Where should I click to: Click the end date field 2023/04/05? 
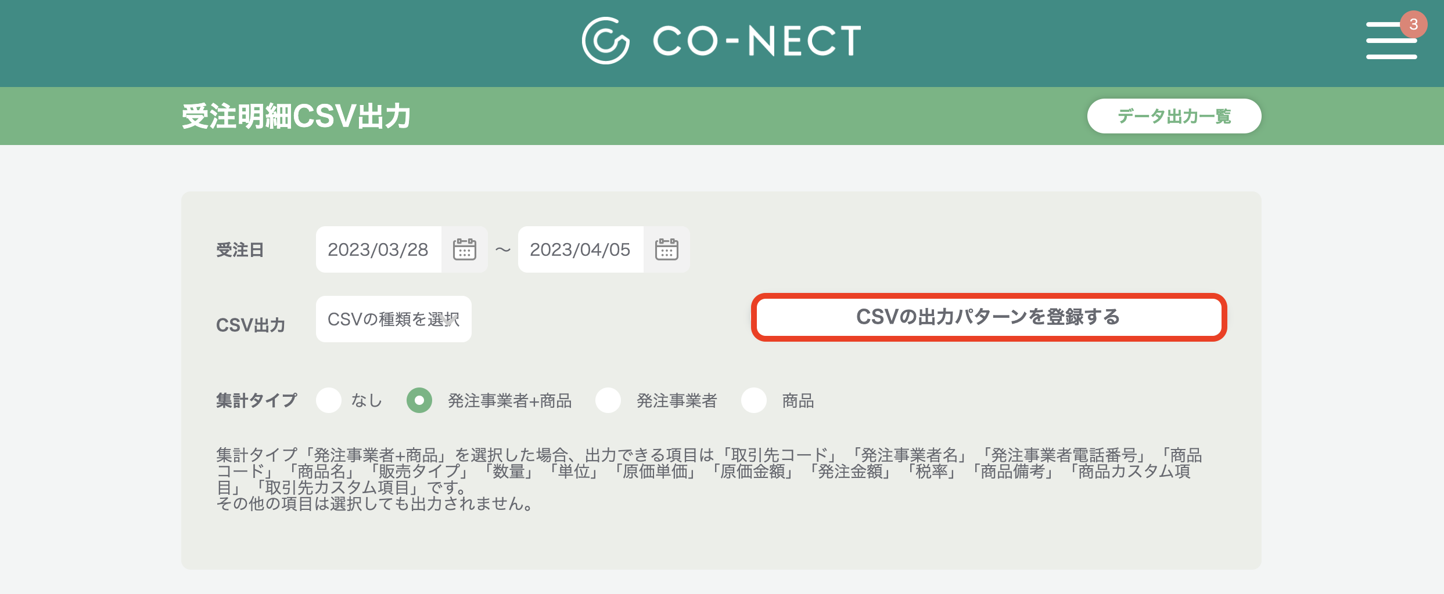coord(581,249)
